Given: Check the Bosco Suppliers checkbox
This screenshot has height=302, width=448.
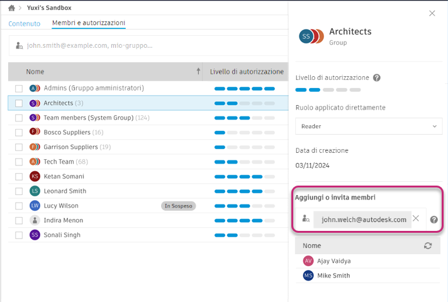Looking at the screenshot, I should click(19, 133).
